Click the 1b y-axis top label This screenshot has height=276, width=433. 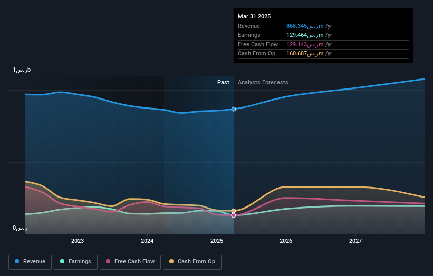tap(22, 70)
